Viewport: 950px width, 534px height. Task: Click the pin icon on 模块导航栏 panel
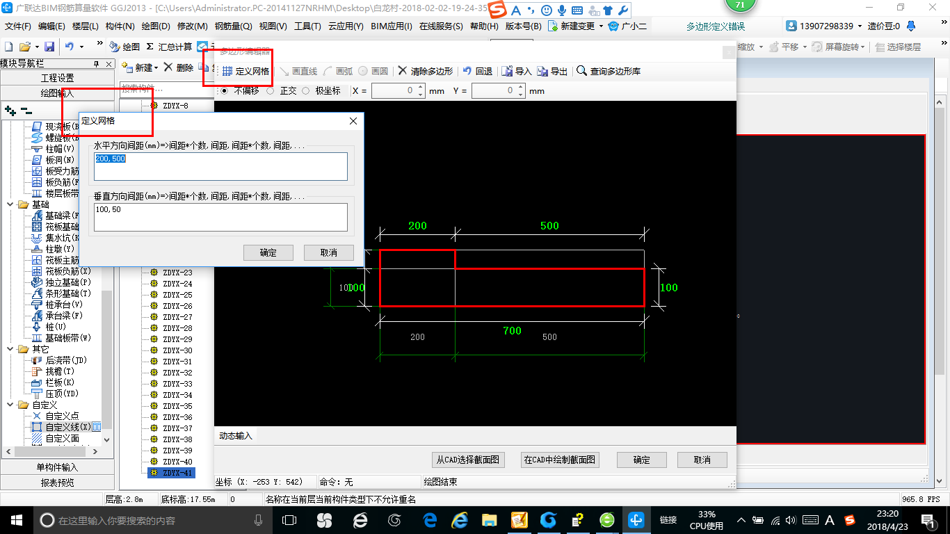[x=97, y=63]
